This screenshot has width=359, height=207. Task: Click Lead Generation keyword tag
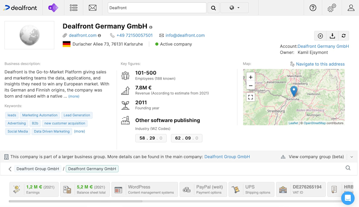coord(77,115)
